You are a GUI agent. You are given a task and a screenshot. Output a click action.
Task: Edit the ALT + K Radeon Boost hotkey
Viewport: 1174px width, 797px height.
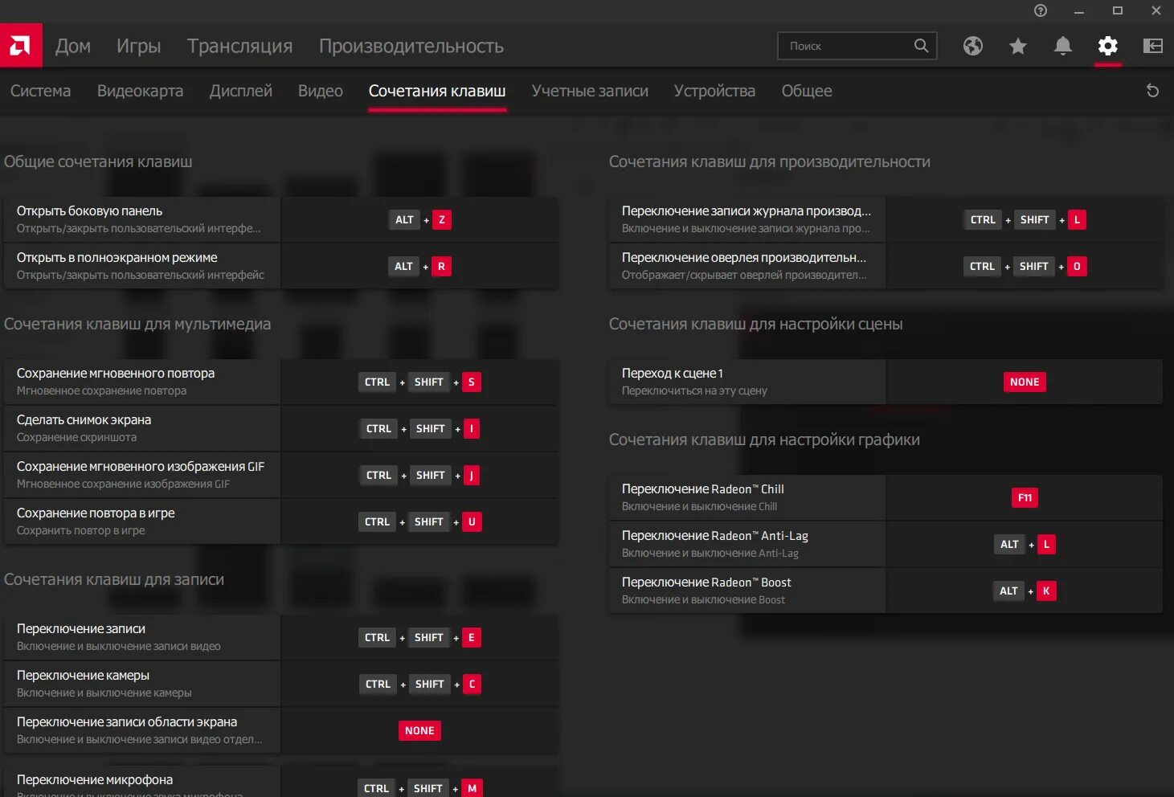tap(1024, 591)
